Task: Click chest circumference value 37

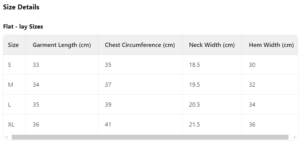Action: pos(108,85)
